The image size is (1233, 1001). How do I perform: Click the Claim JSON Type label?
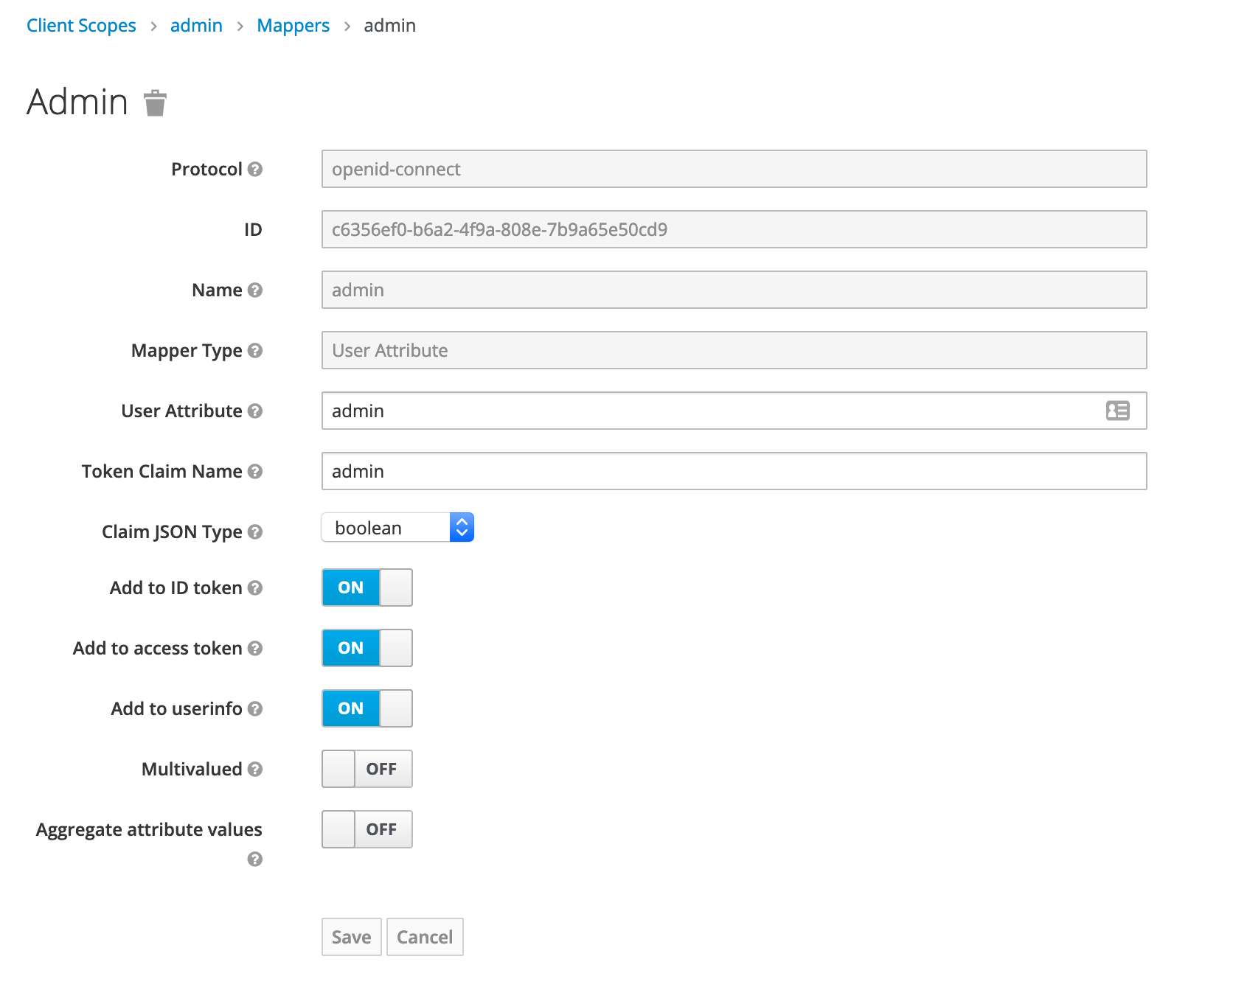(x=172, y=532)
